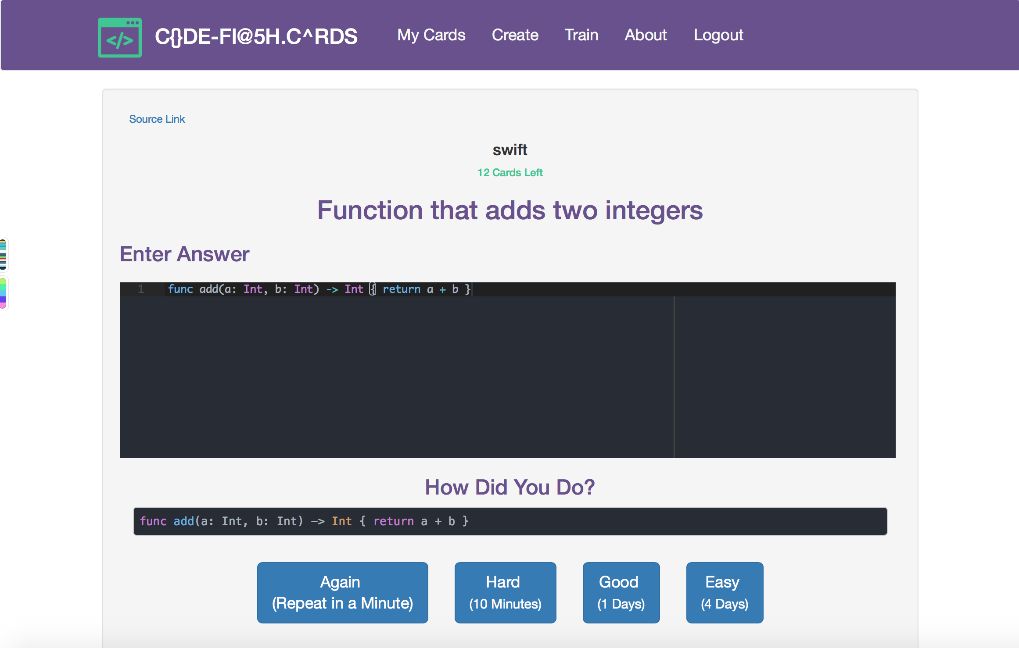Select Train in the navigation bar
The width and height of the screenshot is (1019, 648).
pyautogui.click(x=581, y=35)
